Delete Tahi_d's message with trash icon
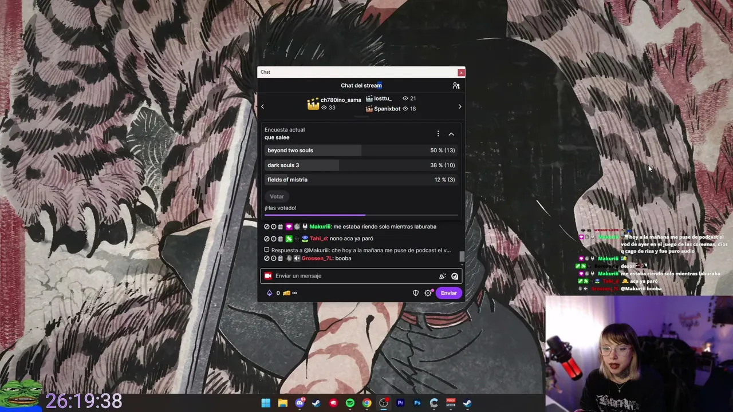This screenshot has height=412, width=733. [x=281, y=239]
